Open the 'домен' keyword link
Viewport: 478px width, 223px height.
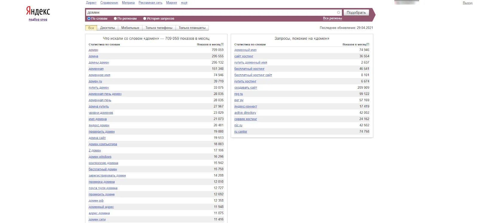pyautogui.click(x=93, y=50)
